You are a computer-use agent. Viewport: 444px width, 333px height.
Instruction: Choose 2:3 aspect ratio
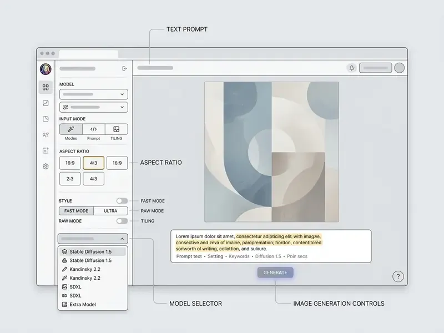[x=70, y=179]
